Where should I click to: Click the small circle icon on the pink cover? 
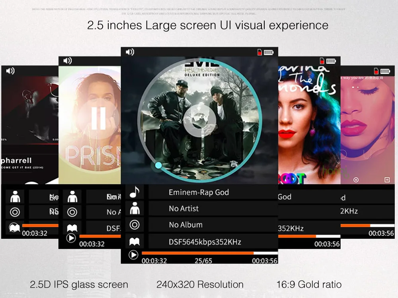pos(356,180)
